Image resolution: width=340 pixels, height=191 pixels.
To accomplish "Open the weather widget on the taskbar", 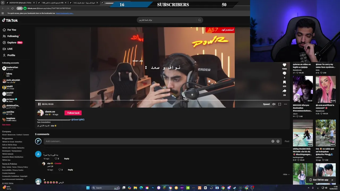I will (7, 188).
